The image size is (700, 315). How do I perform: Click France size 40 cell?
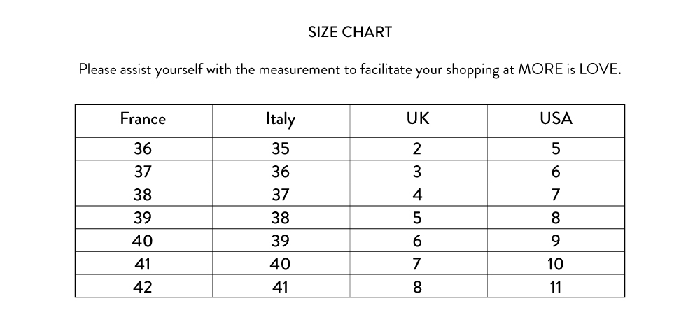[143, 241]
